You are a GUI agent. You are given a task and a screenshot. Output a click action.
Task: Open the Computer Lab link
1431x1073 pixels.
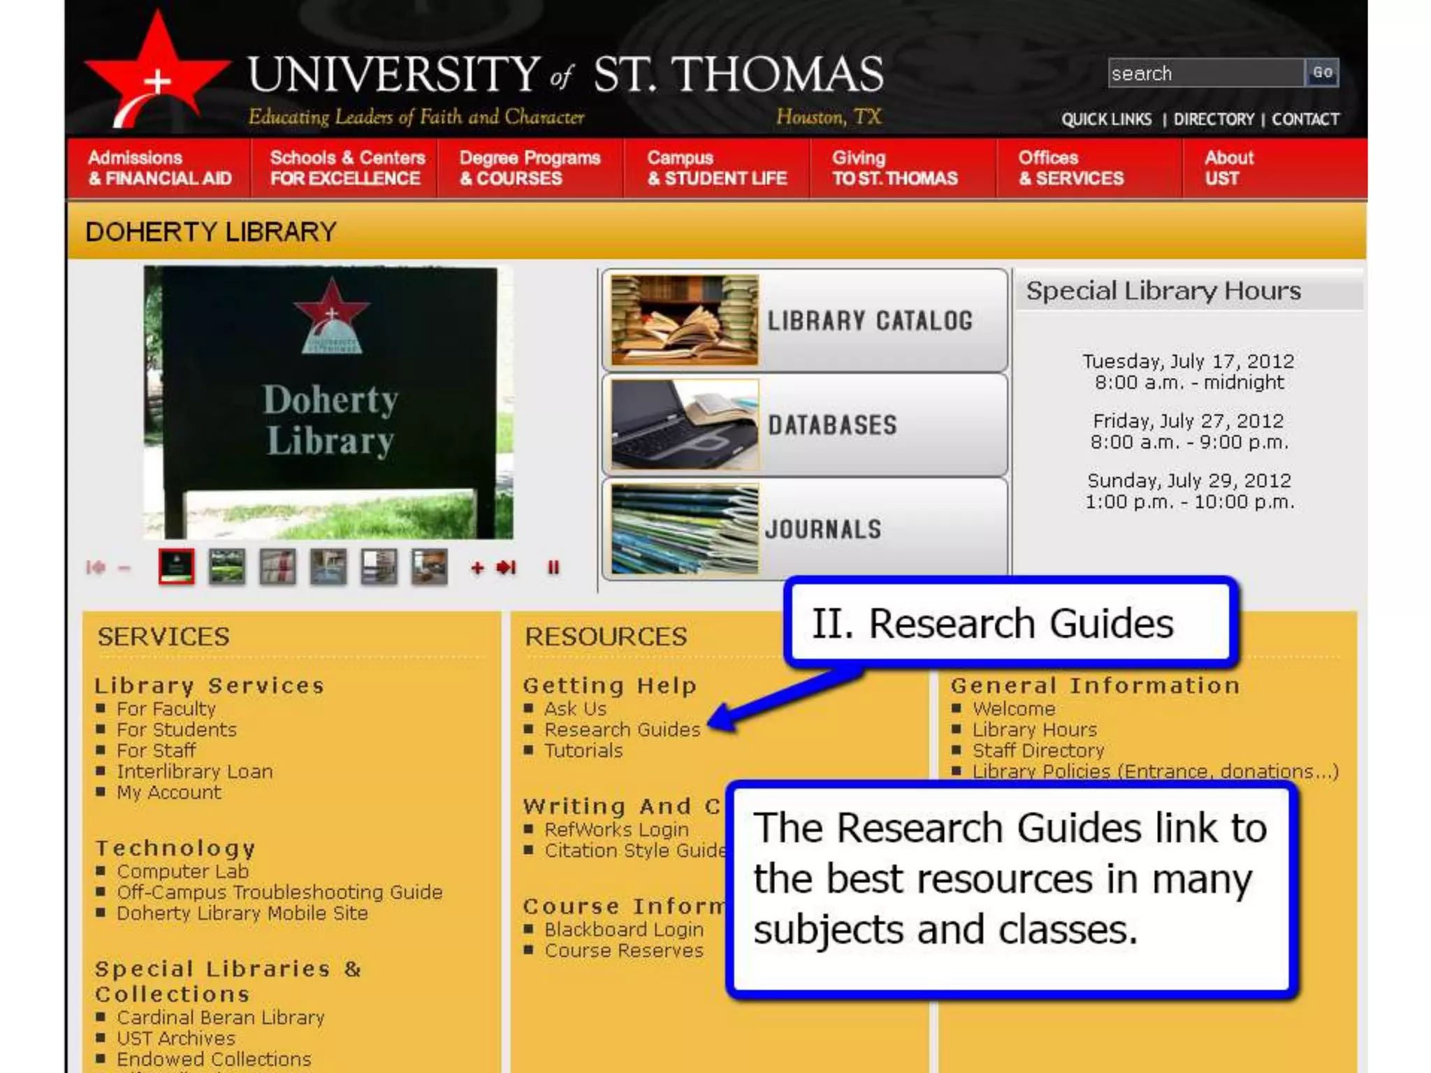click(182, 872)
